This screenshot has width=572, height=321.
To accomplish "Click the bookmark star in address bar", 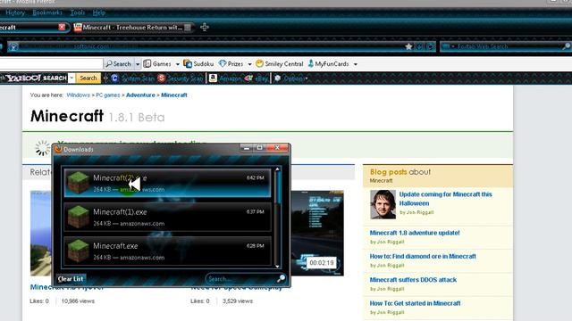I will point(408,46).
